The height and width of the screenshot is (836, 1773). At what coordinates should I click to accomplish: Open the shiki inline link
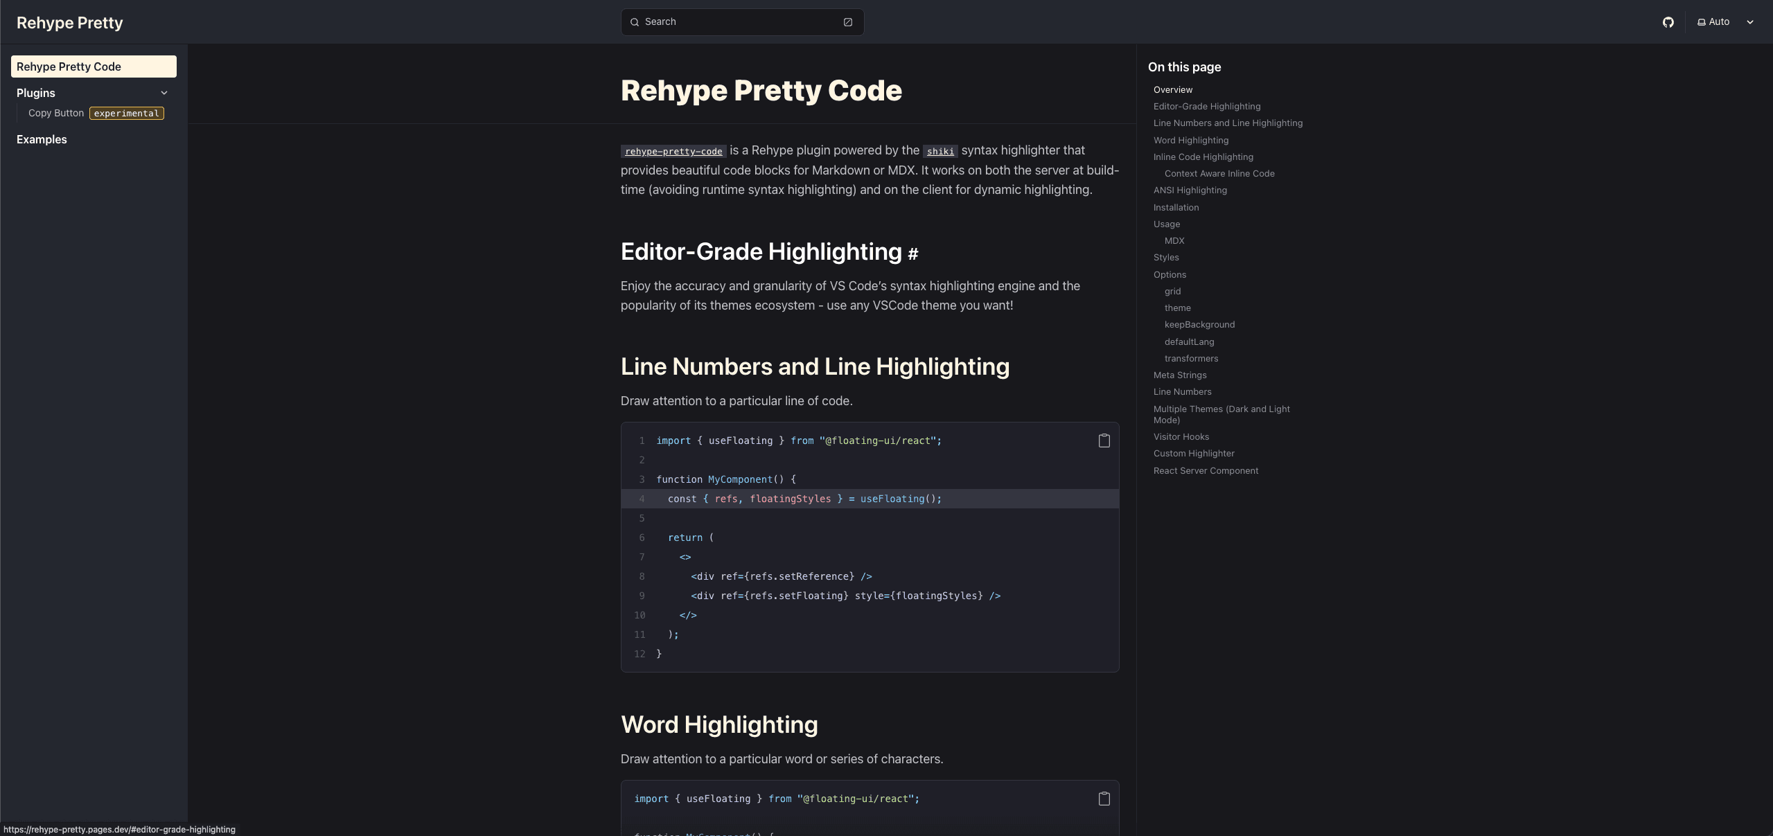940,151
